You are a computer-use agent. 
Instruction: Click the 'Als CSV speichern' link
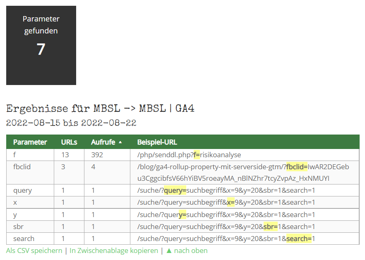click(x=34, y=251)
